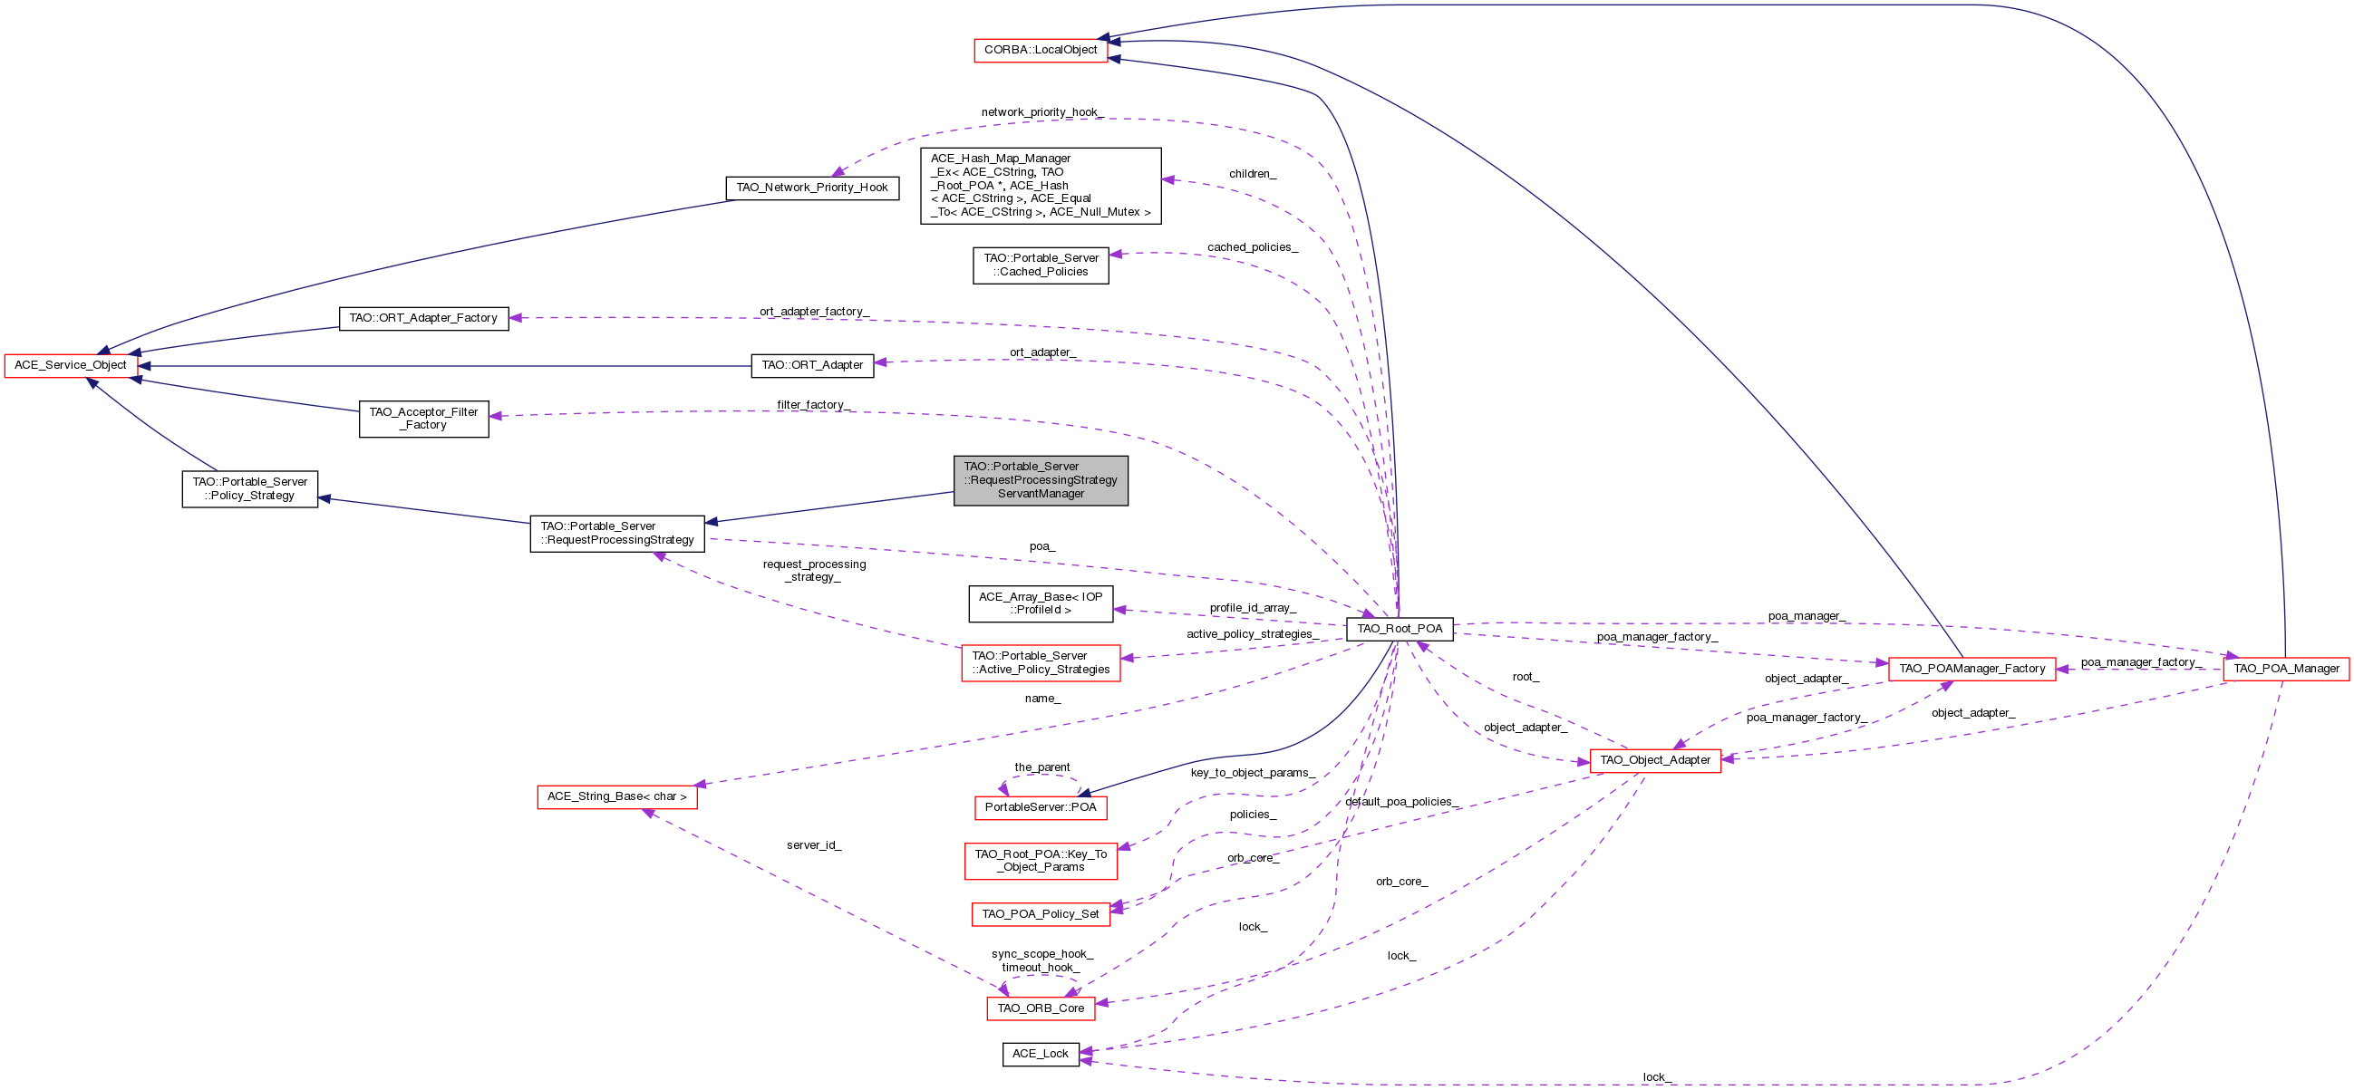Image resolution: width=2354 pixels, height=1090 pixels.
Task: Select the poa_manager_ edge label
Action: click(x=1806, y=617)
